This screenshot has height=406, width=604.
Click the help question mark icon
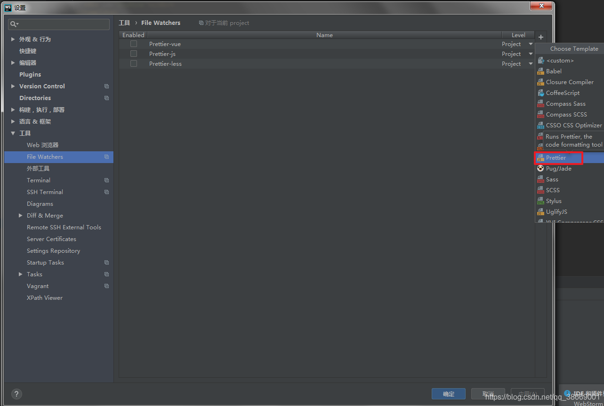point(16,394)
